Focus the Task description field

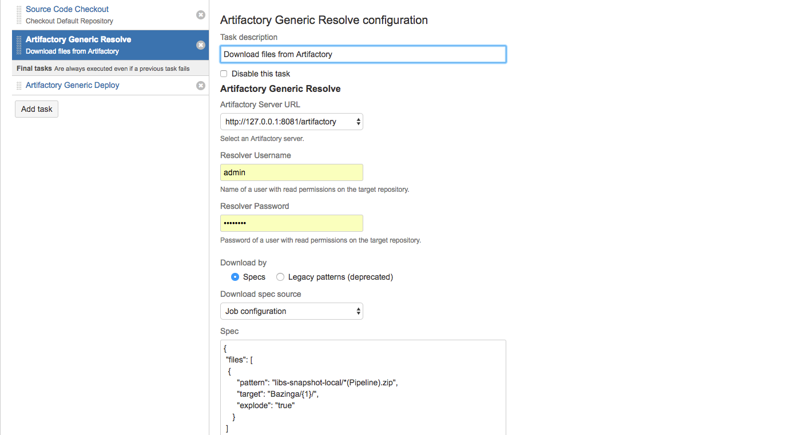tap(363, 54)
